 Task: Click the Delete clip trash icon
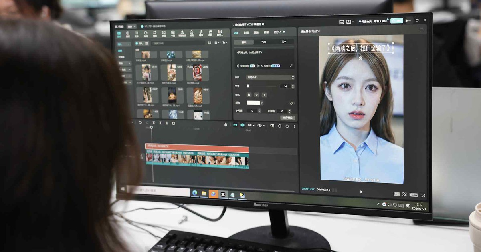click(173, 123)
